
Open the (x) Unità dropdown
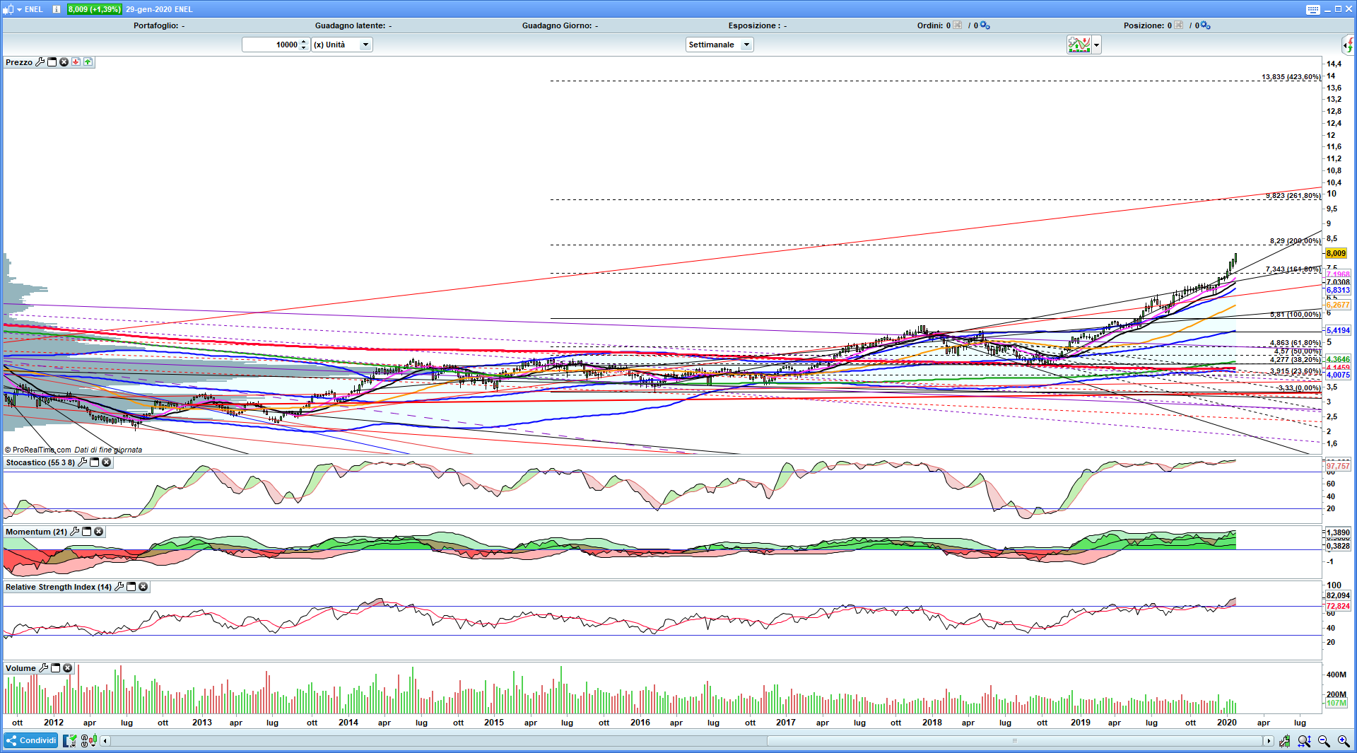coord(342,45)
